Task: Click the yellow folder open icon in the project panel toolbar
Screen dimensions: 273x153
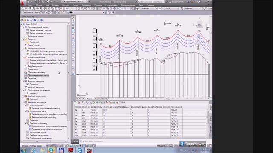Action: tap(25, 20)
